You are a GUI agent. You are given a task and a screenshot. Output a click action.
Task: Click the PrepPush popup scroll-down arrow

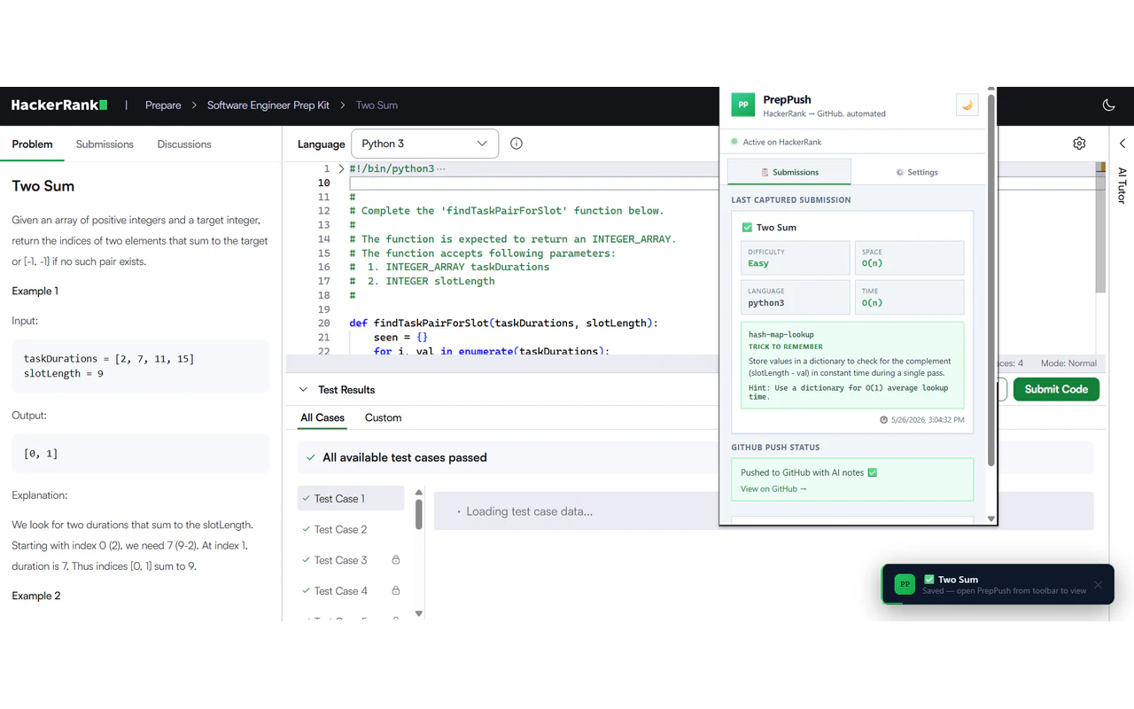tap(990, 519)
